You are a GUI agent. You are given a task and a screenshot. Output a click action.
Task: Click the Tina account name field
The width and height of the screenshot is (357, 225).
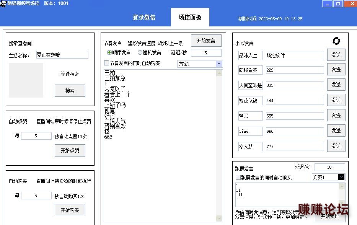click(251, 131)
